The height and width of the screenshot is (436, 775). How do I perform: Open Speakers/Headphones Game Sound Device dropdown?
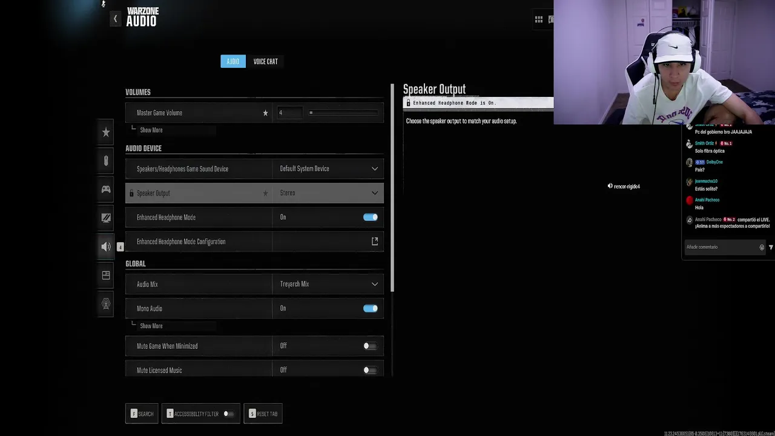tap(328, 169)
